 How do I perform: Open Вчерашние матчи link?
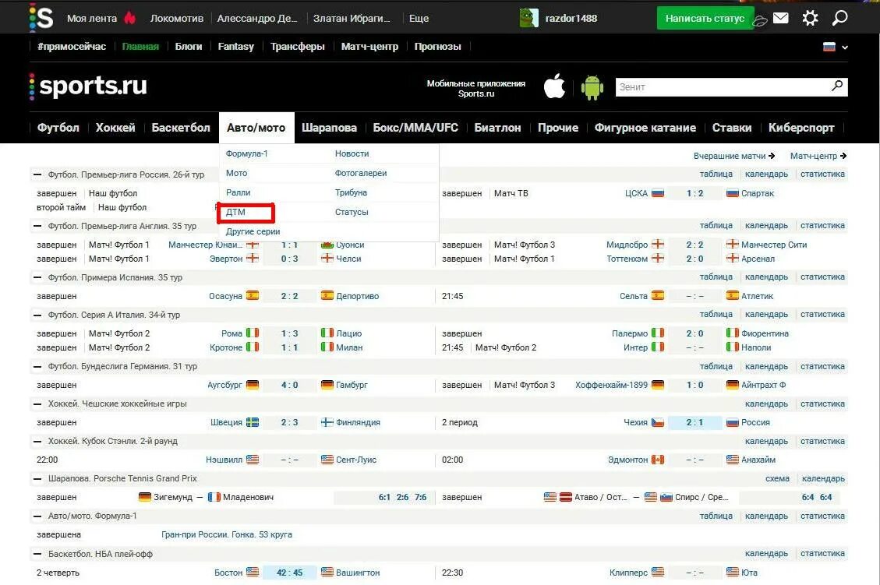pos(734,156)
